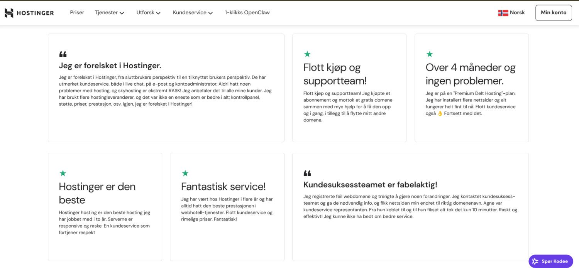Click the star above 'Over 4 måneder'
The image size is (579, 268).
429,54
